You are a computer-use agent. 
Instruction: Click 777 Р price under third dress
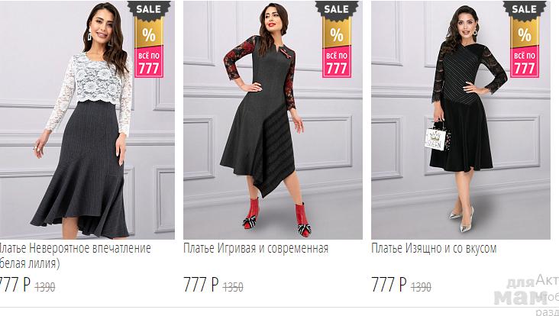coord(389,285)
